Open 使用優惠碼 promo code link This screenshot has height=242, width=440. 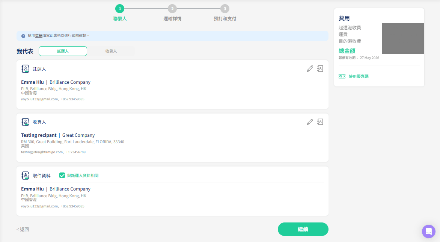point(359,76)
